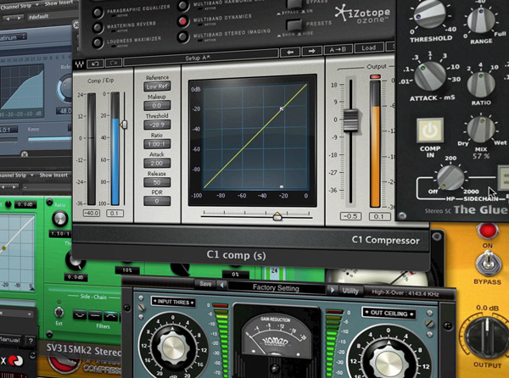Toggle the Low Ref reference button
The image size is (509, 378).
(x=157, y=86)
